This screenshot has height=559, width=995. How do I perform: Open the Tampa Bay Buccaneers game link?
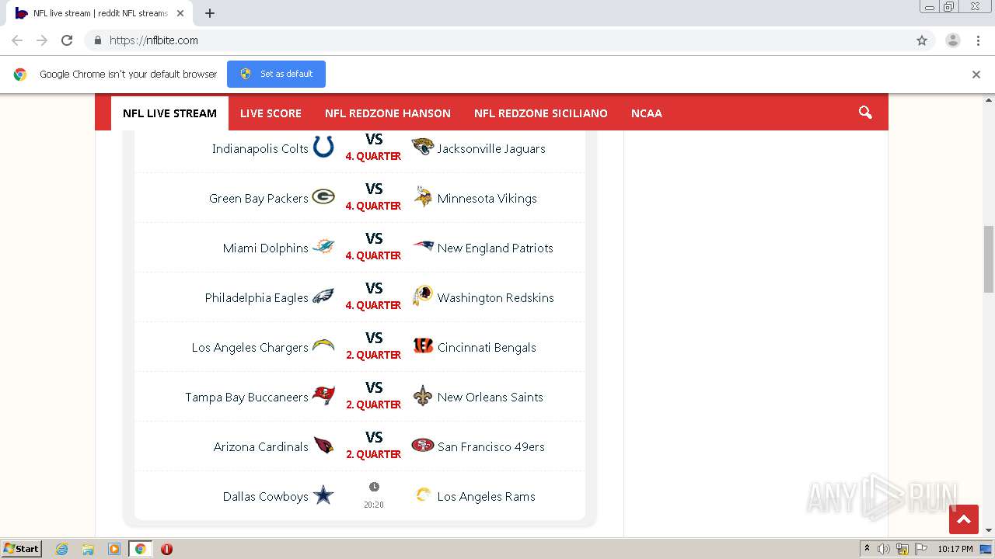(x=246, y=397)
